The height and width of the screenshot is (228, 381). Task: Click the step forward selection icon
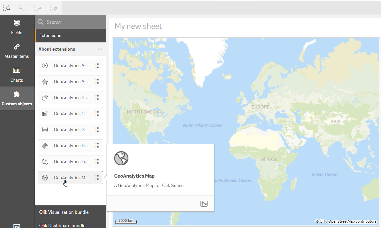click(x=38, y=8)
